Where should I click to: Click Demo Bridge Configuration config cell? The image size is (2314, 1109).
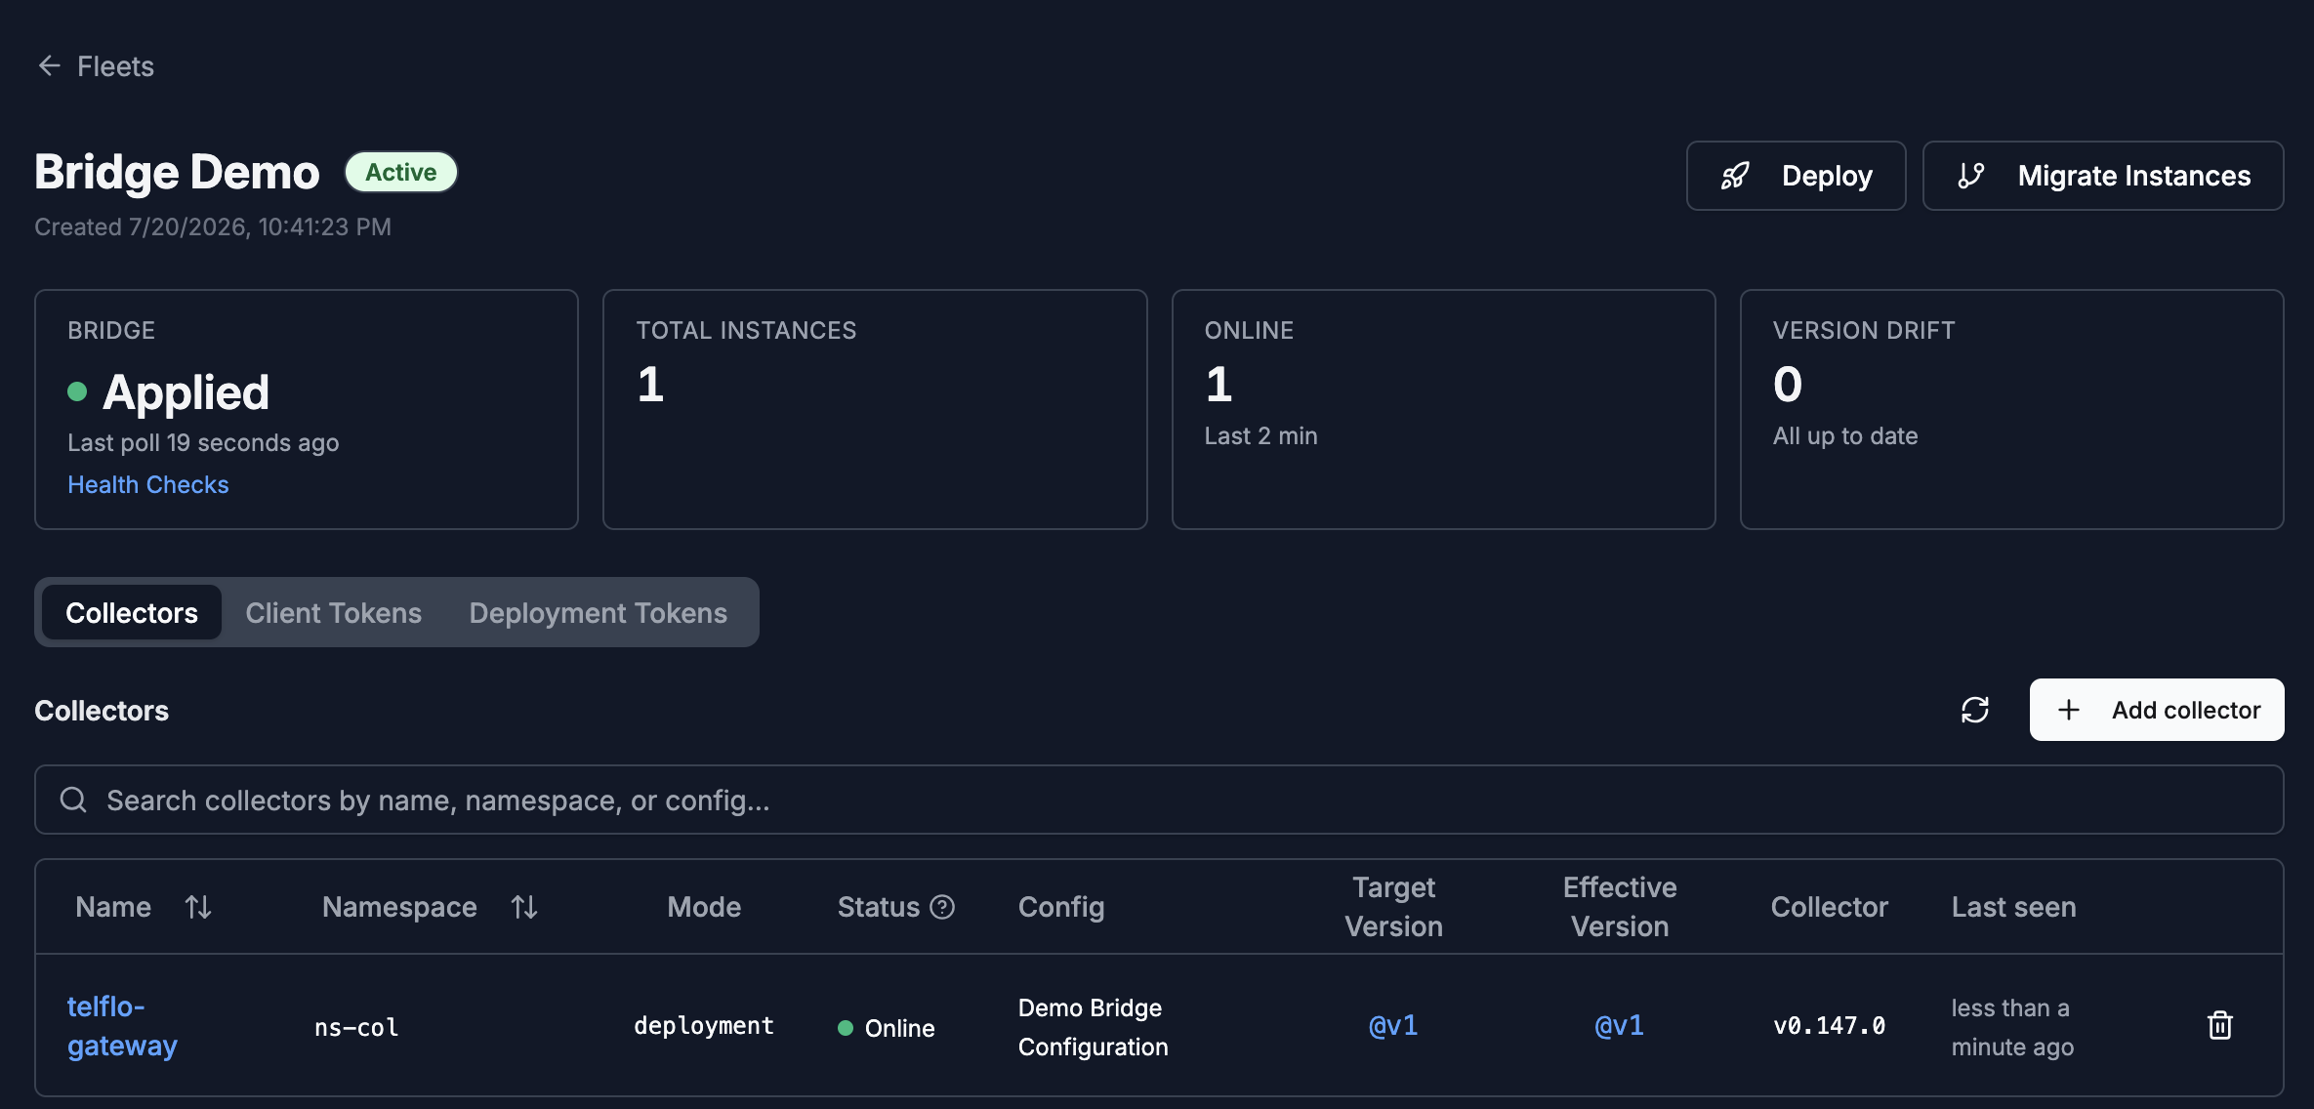[1094, 1027]
